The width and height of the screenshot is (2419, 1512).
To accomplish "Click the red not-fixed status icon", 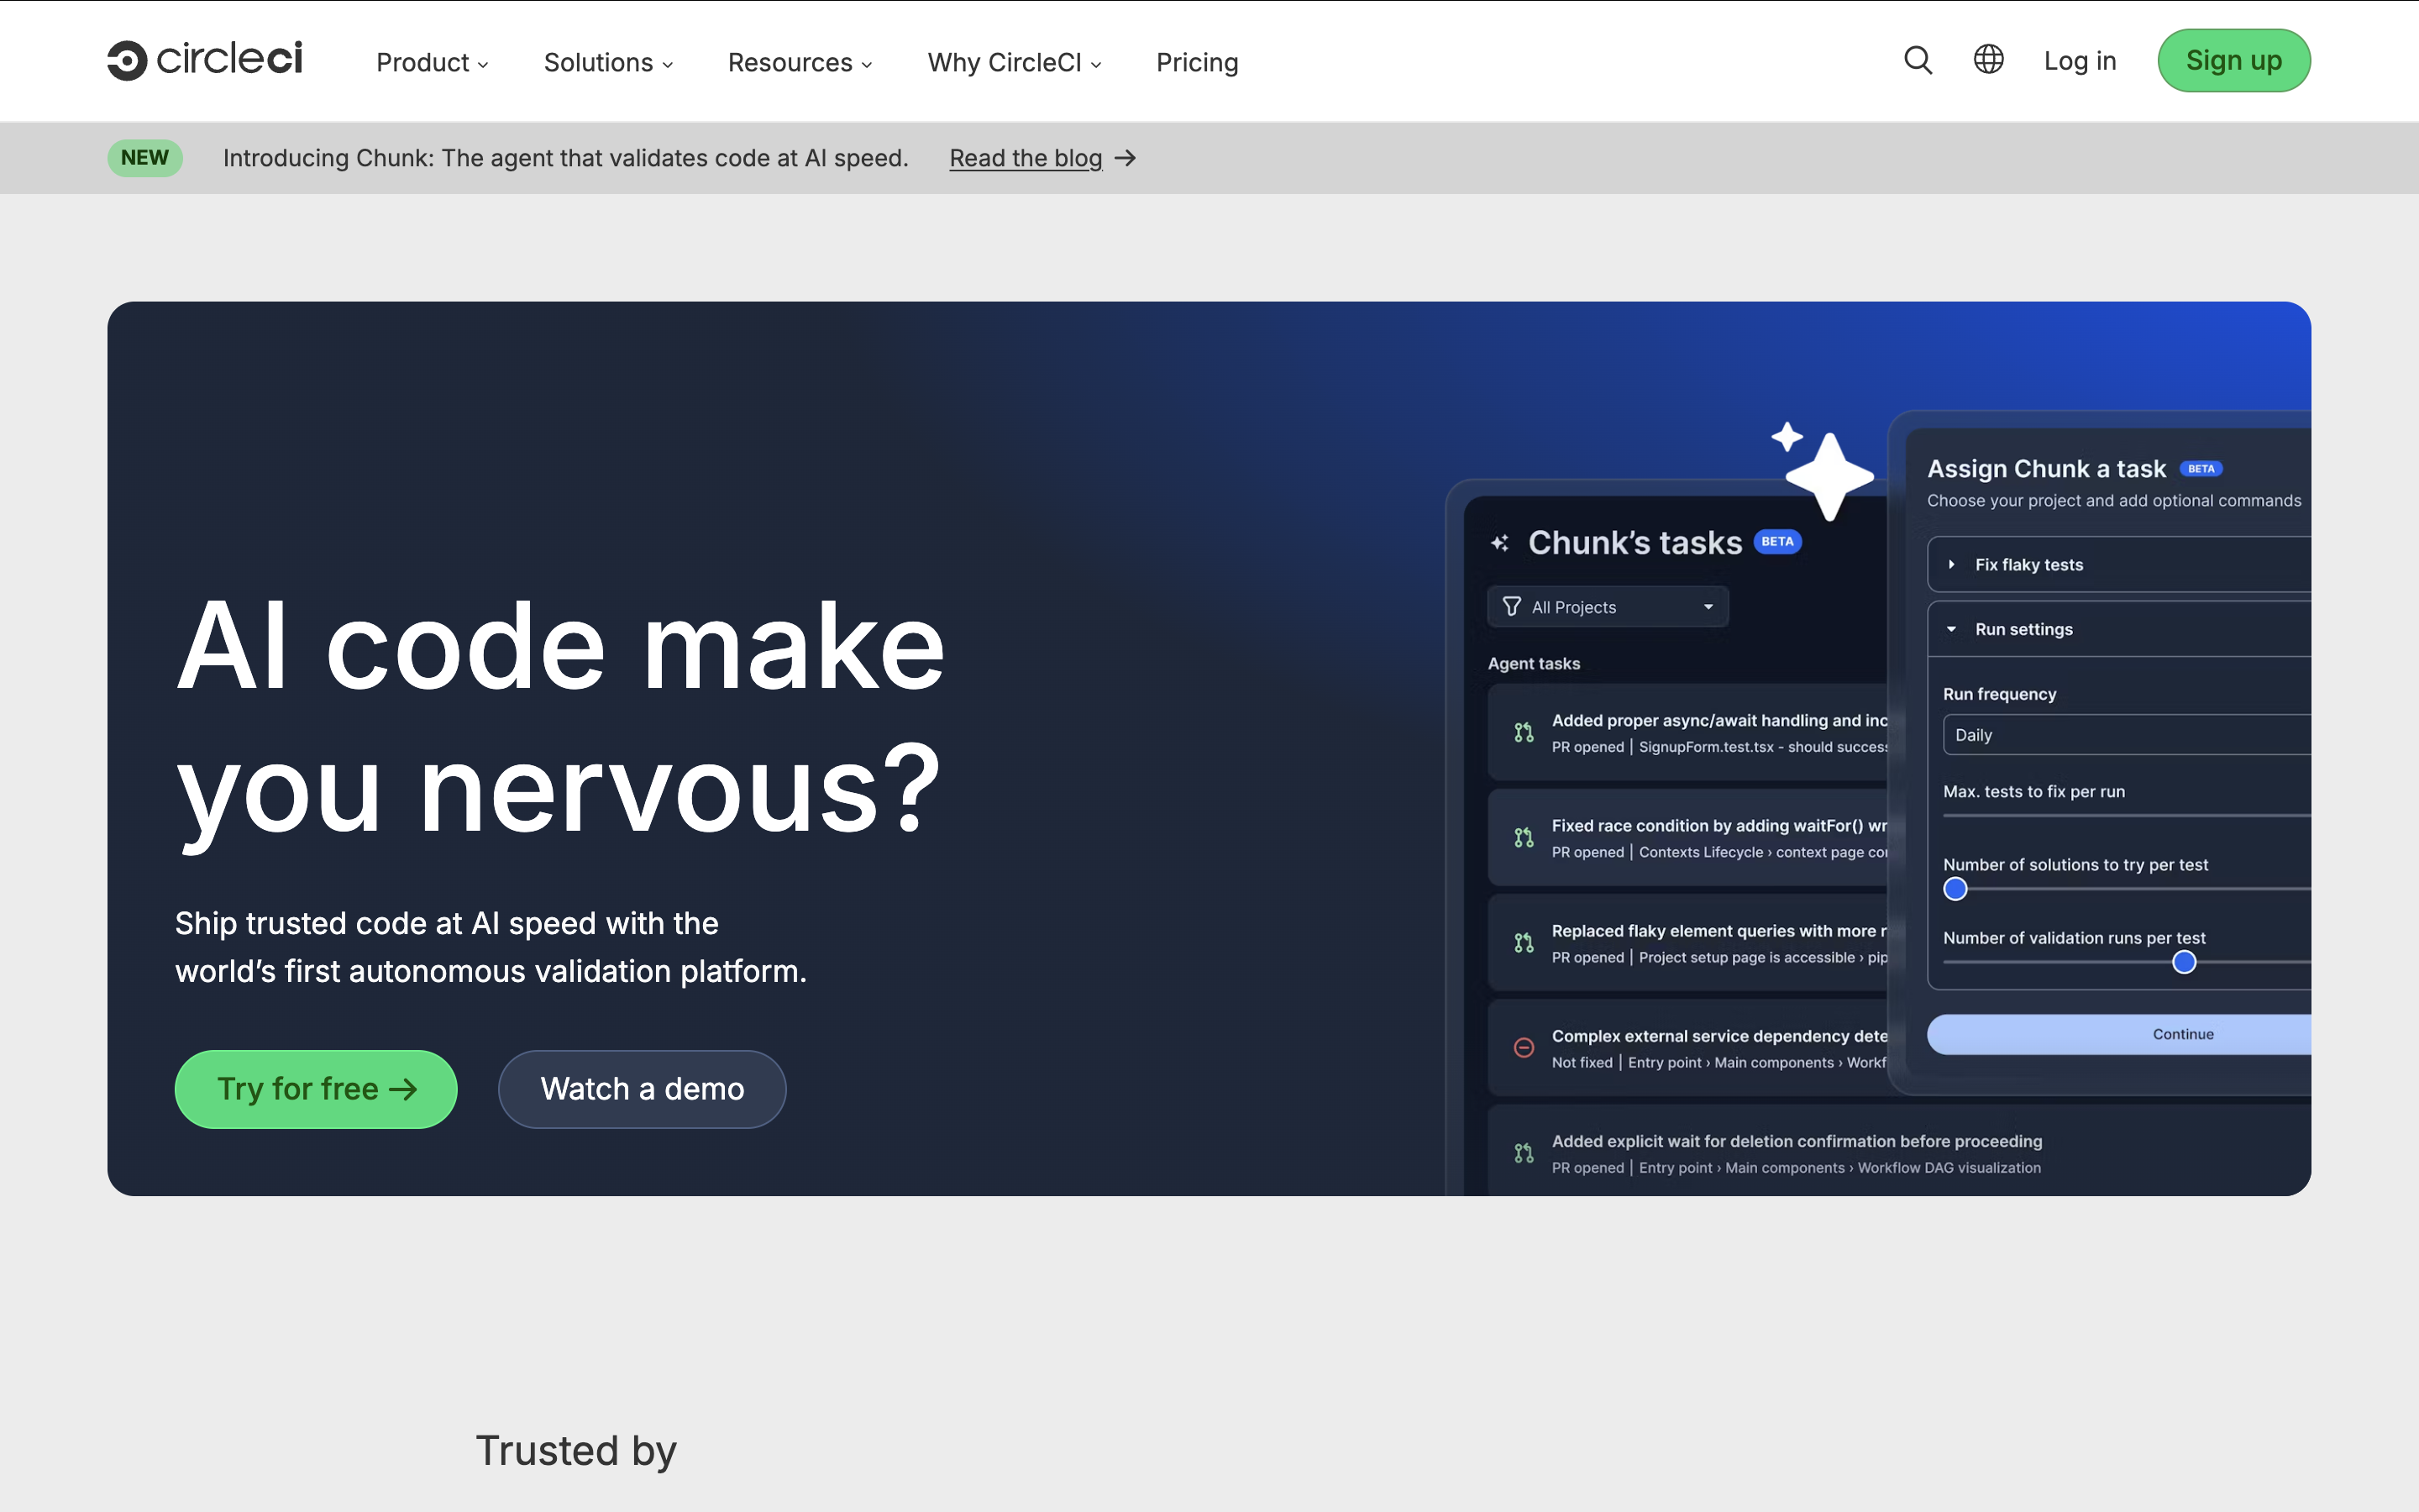I will pyautogui.click(x=1524, y=1048).
